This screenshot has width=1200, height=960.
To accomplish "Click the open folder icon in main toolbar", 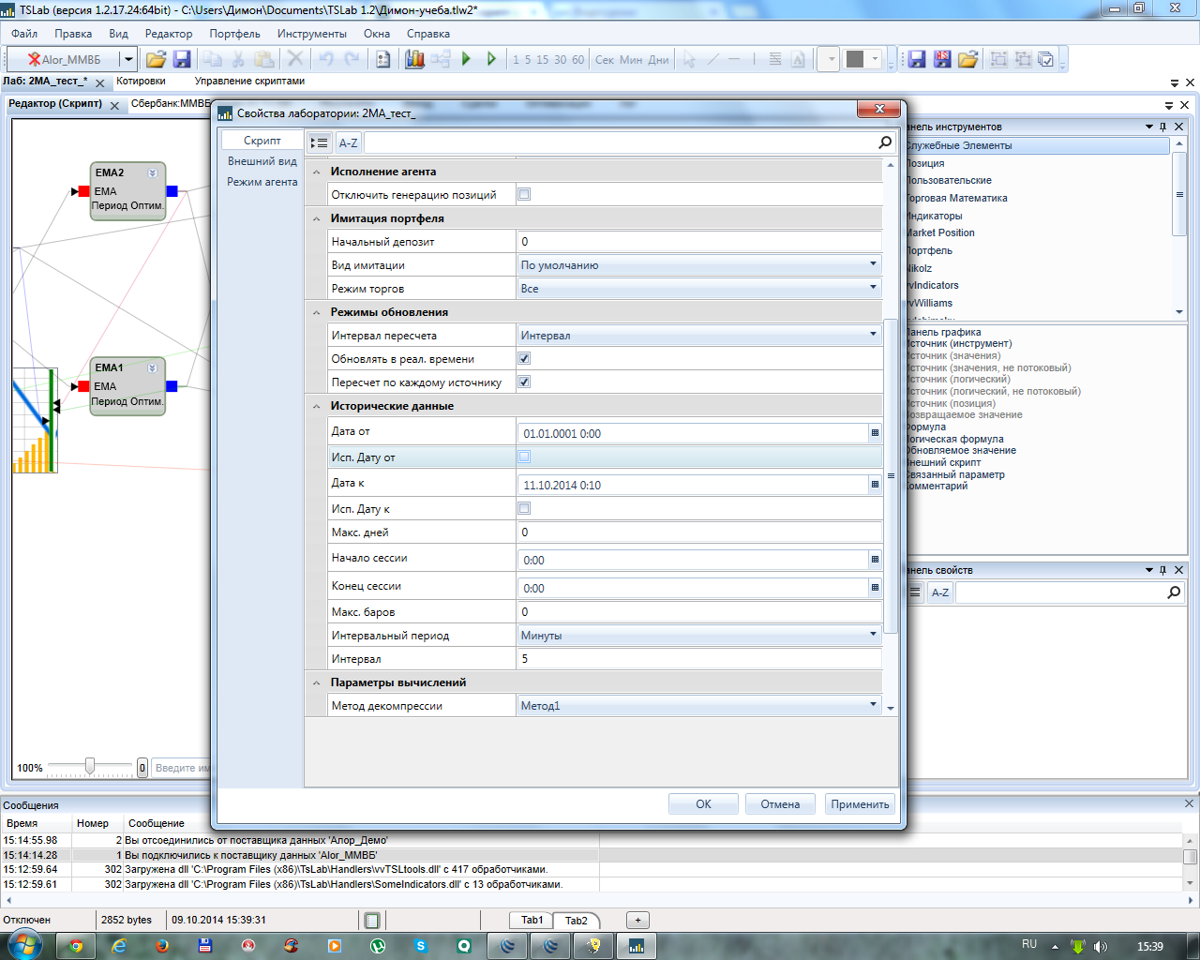I will 156,59.
